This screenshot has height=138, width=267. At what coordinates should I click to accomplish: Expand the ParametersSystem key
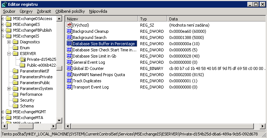pyautogui.click(x=9, y=88)
